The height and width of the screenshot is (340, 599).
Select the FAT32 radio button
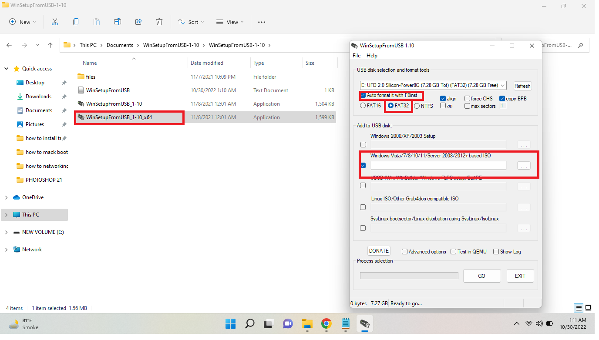coord(390,106)
